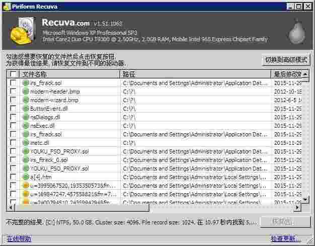
Task: Click the vertical scrollbar down arrow
Action: tap(305, 199)
